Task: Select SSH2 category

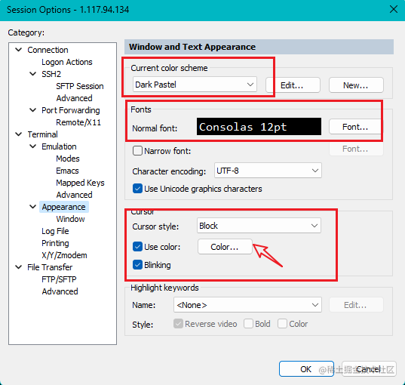Action: [51, 74]
